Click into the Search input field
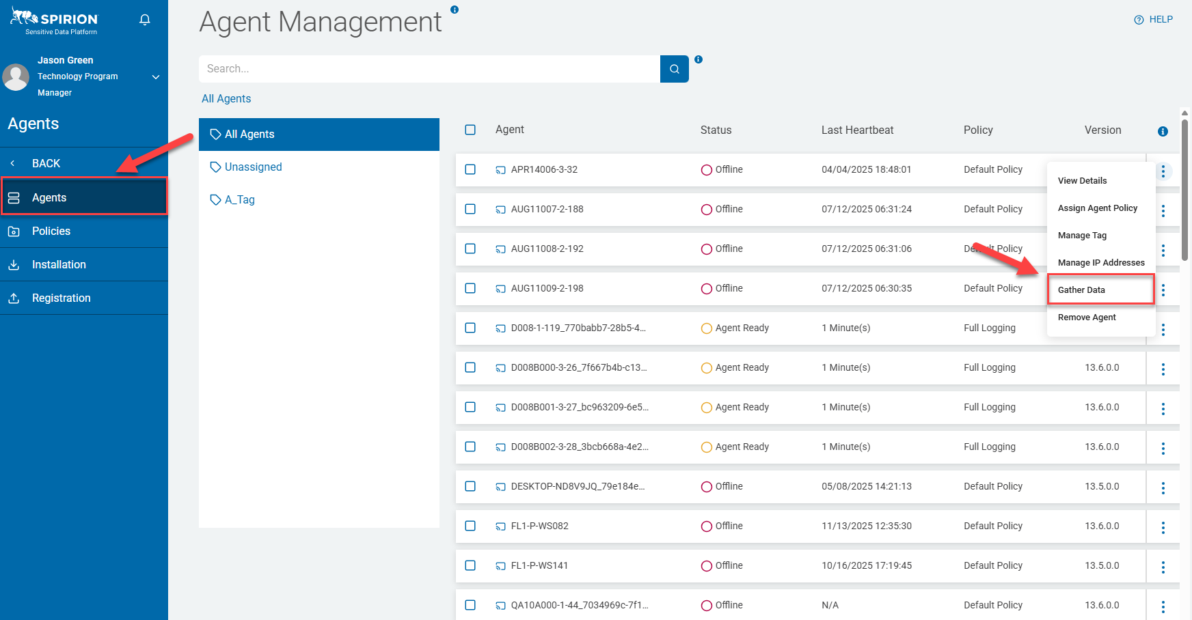 click(x=429, y=69)
